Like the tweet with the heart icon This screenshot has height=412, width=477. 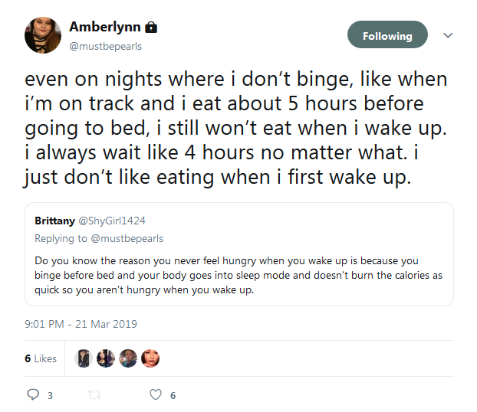tap(156, 394)
